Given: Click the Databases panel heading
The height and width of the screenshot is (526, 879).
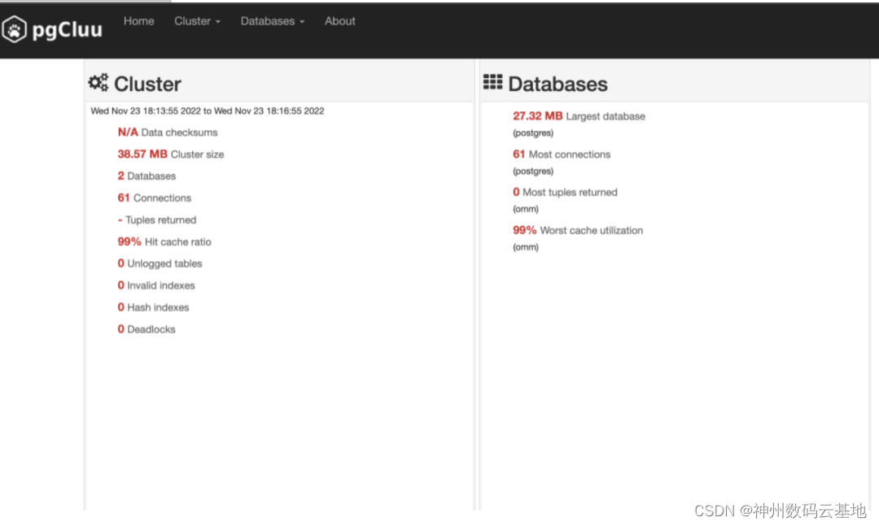Looking at the screenshot, I should [x=558, y=84].
